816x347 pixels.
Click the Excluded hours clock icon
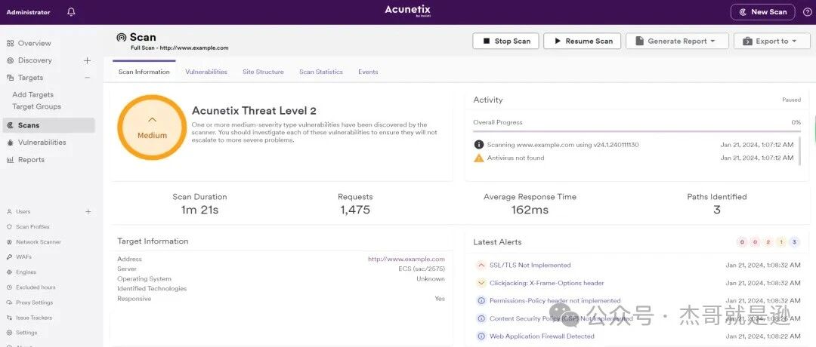[9, 287]
